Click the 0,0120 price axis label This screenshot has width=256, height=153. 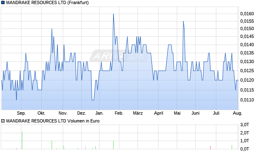pos(247,80)
